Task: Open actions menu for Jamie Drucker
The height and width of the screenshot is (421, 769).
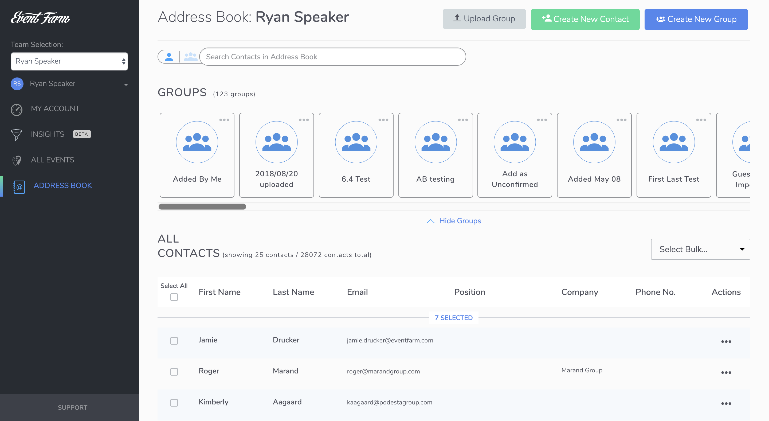Action: 726,342
